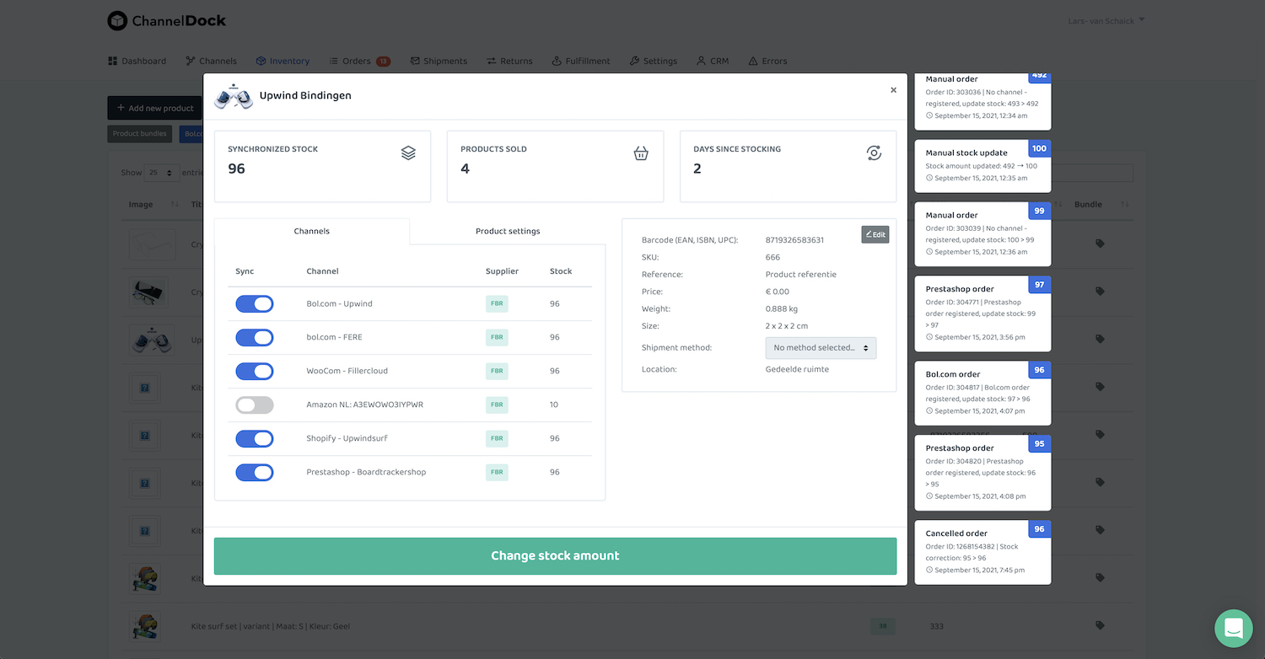
Task: Toggle sync for Prestashop - Boardtrackershop
Action: 255,473
